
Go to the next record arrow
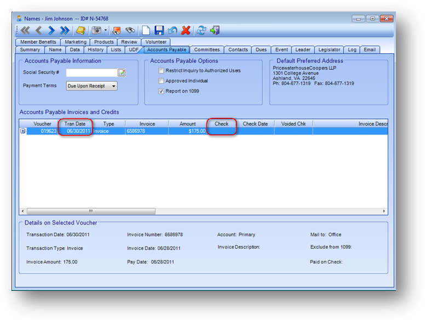tap(51, 30)
